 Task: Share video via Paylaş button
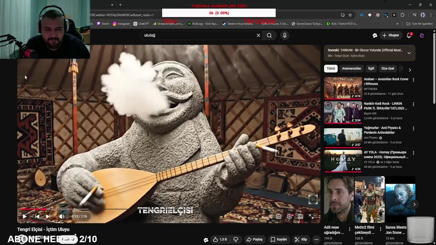click(x=254, y=240)
